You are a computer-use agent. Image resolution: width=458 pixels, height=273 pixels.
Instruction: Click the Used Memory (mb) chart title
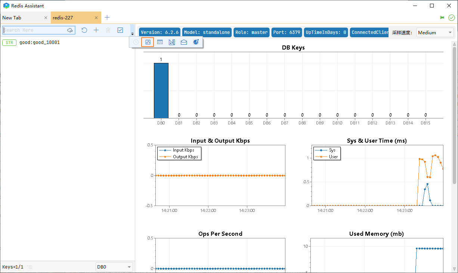point(377,234)
